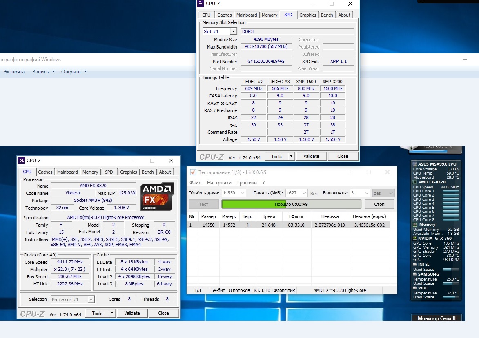
Task: Click XMP-3200 frequency value 1600 MHz
Action: coord(333,88)
